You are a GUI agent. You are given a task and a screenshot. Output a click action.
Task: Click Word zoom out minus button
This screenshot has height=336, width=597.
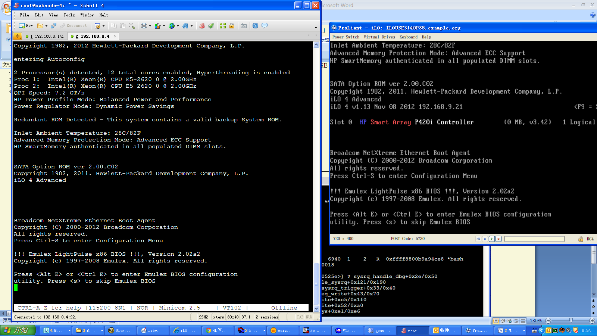(548, 321)
